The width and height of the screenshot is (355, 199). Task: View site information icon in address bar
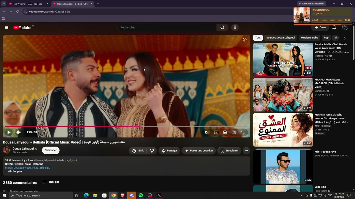pos(25,12)
